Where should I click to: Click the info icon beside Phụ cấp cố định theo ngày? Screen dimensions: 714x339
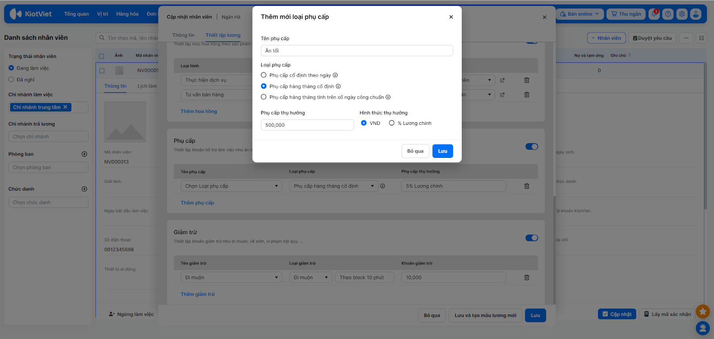click(335, 75)
